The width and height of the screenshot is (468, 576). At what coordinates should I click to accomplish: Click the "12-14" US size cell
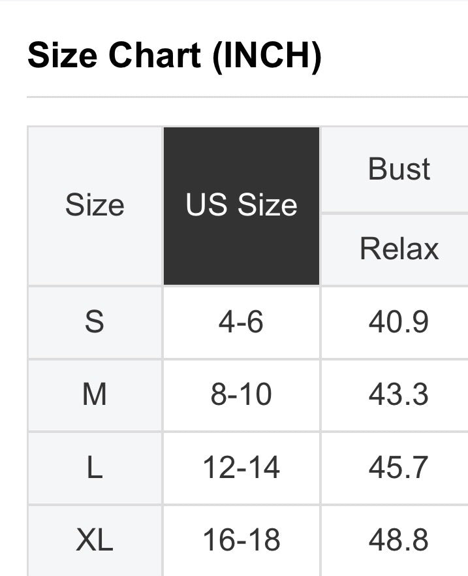click(242, 468)
